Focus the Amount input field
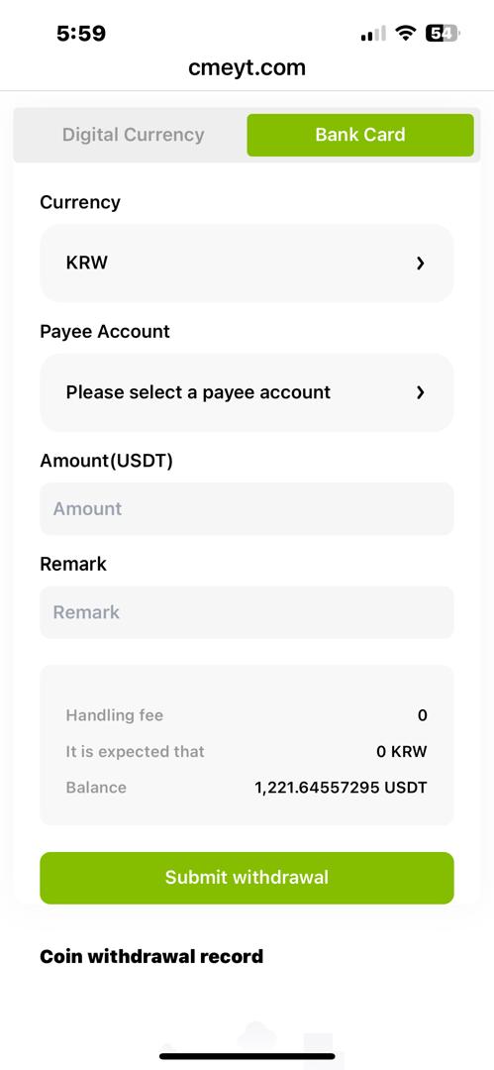494x1070 pixels. point(247,509)
